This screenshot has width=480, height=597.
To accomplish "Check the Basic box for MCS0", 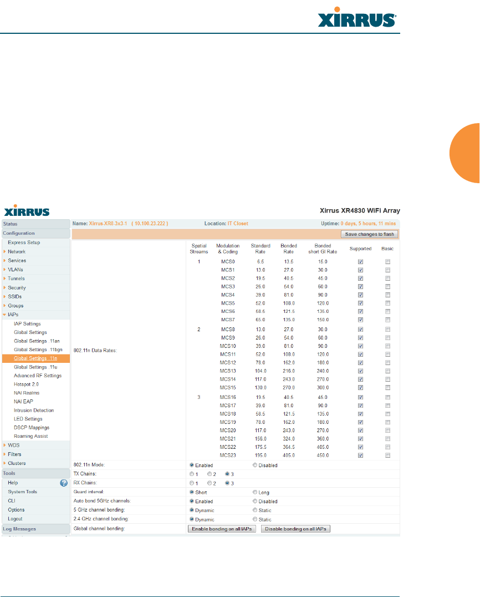I will point(387,261).
